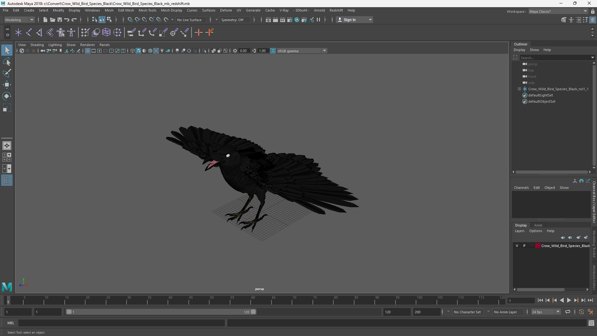This screenshot has width=597, height=336.
Task: Click the playback range slider bar
Action: [x=161, y=312]
